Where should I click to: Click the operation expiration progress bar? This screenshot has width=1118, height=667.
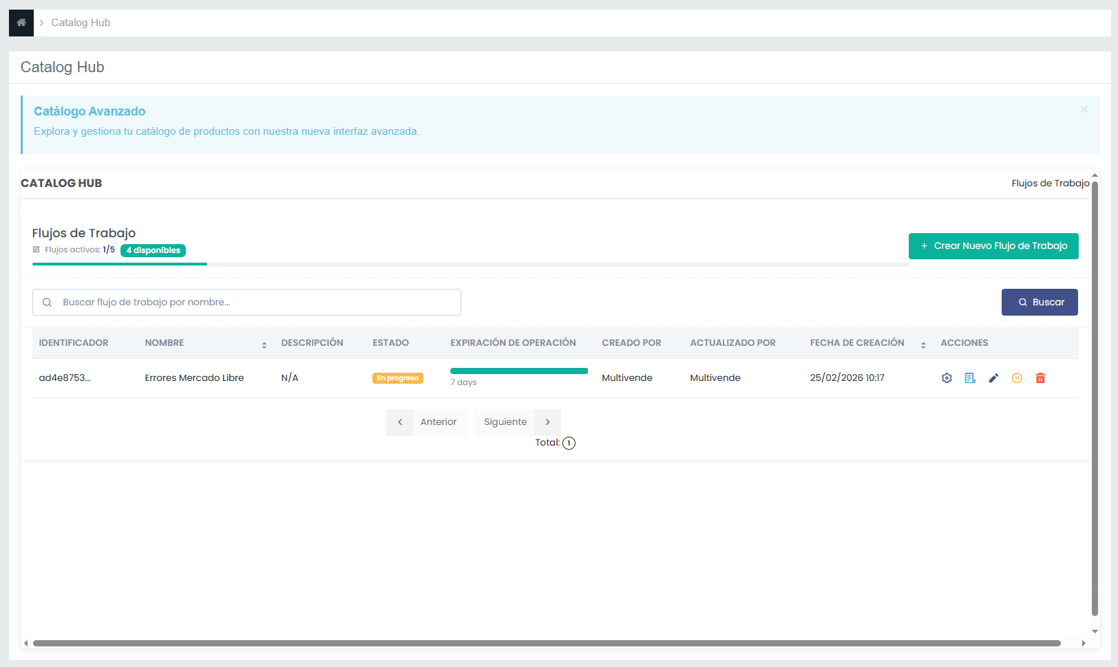click(518, 371)
